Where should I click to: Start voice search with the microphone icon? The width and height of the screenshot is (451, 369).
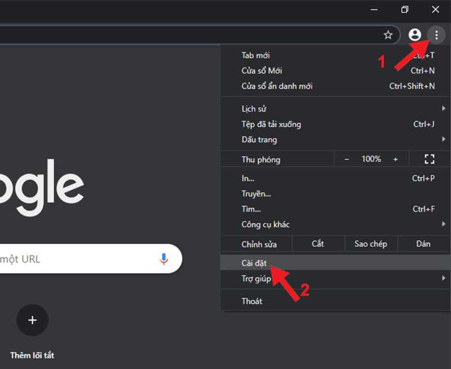[x=163, y=259]
